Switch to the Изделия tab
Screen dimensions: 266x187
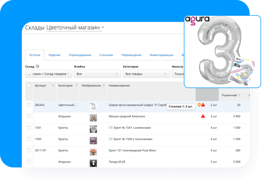pos(54,55)
